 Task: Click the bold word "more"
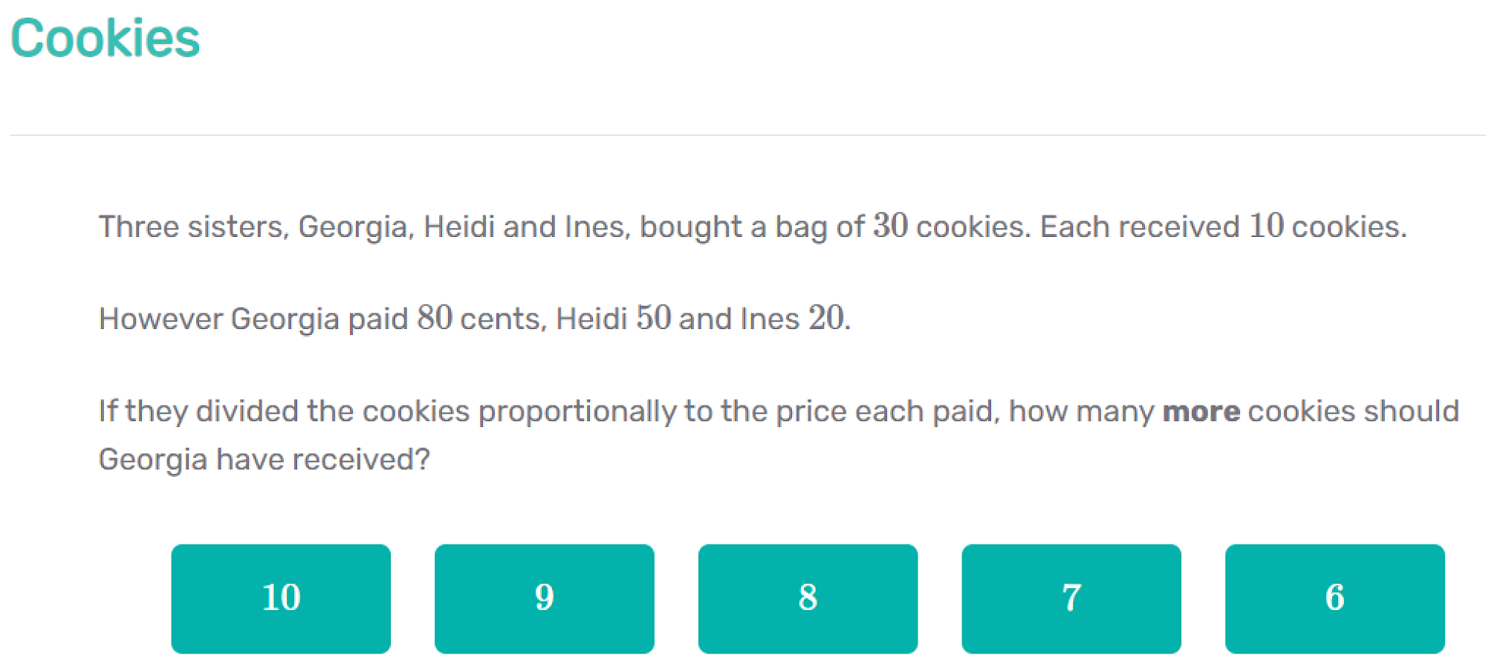pos(1201,412)
